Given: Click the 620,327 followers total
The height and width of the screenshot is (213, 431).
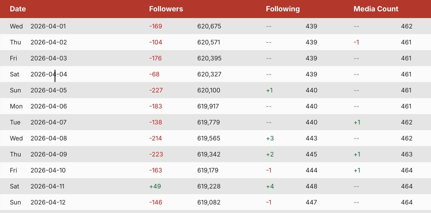Looking at the screenshot, I should tap(209, 74).
